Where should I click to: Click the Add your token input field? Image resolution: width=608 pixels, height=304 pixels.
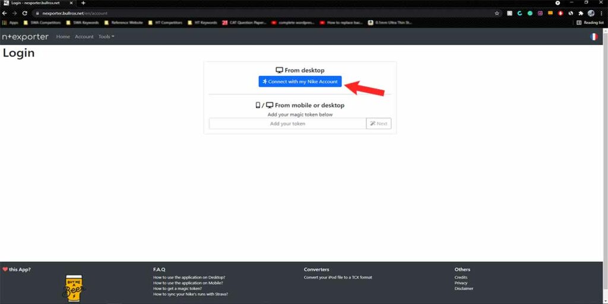(287, 123)
